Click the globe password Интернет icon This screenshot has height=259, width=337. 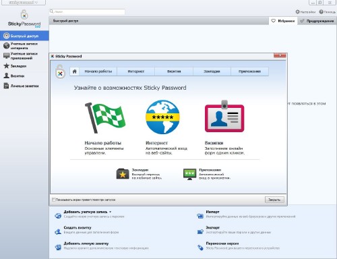click(162, 117)
